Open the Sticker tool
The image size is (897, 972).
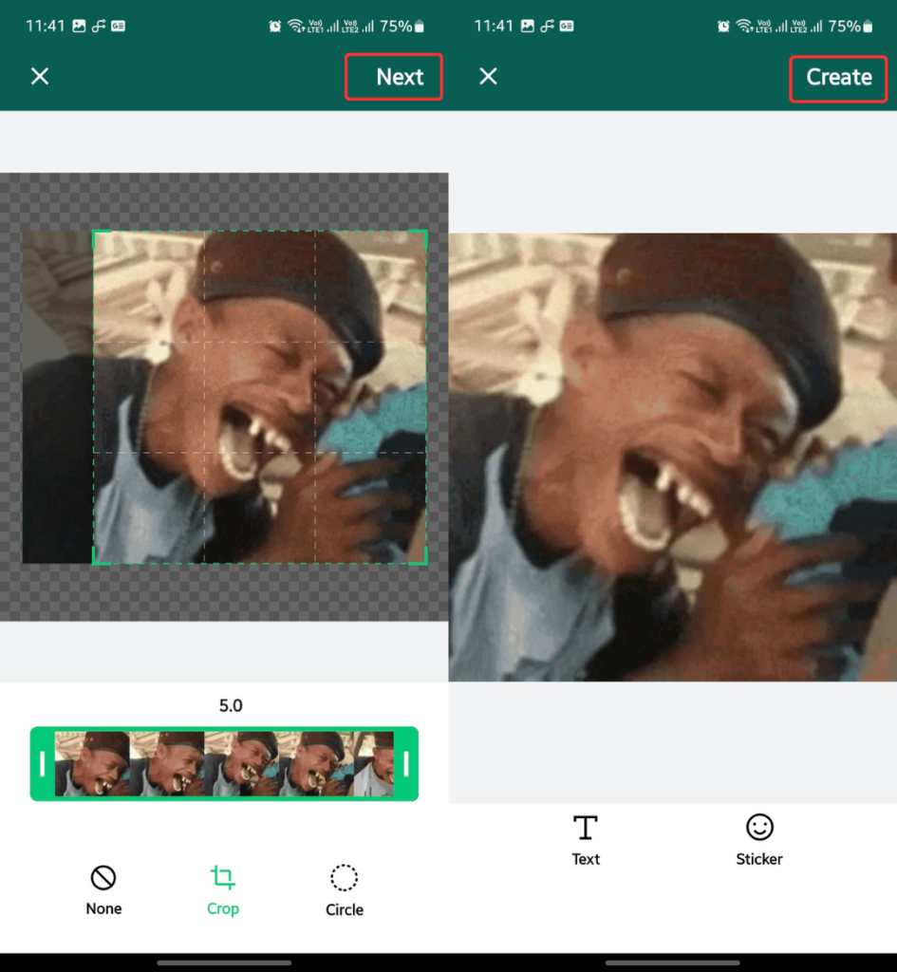(x=758, y=839)
